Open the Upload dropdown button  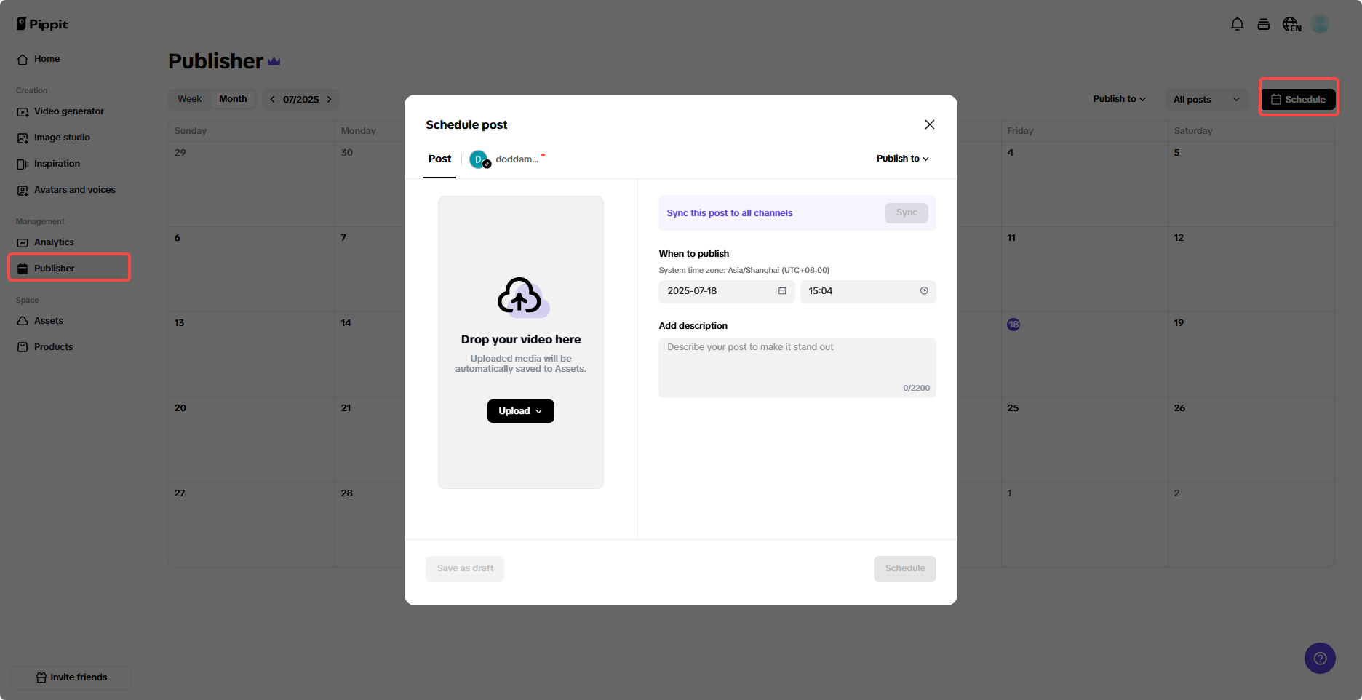[521, 411]
